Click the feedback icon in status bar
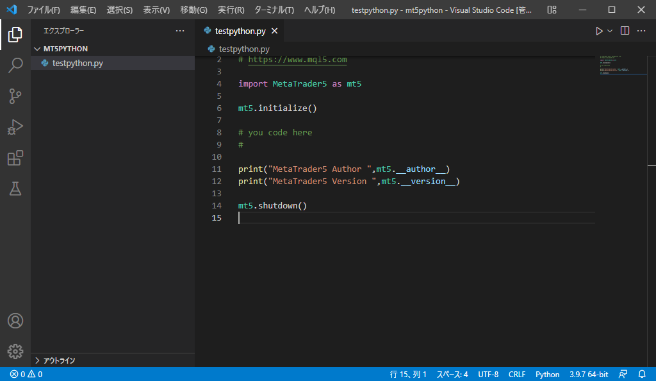656x381 pixels. point(623,375)
